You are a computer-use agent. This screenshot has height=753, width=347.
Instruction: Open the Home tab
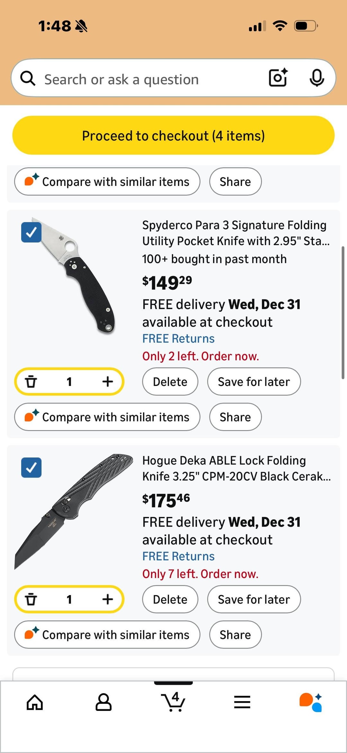click(x=35, y=702)
